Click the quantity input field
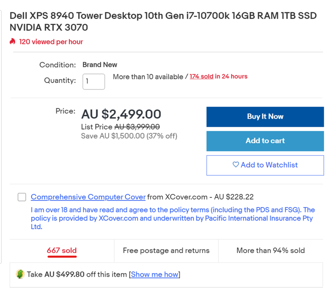Image resolution: width=331 pixels, height=288 pixels. click(93, 82)
